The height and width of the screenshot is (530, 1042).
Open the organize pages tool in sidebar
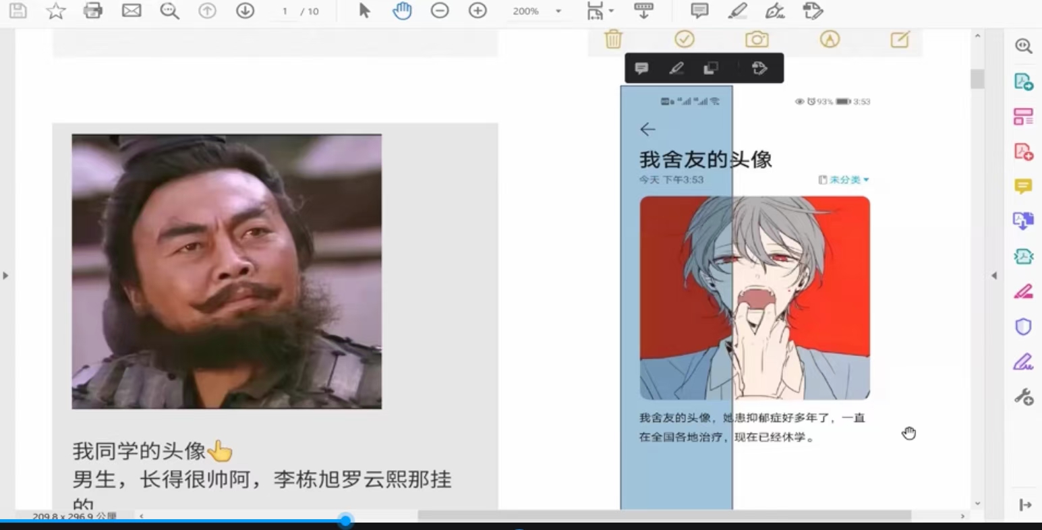click(x=1023, y=117)
